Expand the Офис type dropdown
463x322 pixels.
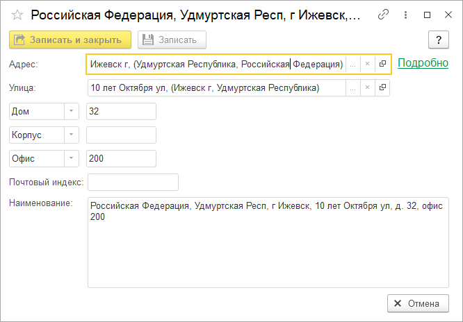[x=72, y=158]
